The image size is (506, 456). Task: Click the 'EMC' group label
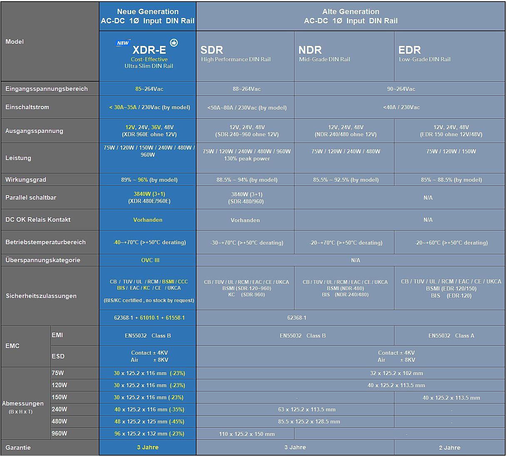click(12, 346)
